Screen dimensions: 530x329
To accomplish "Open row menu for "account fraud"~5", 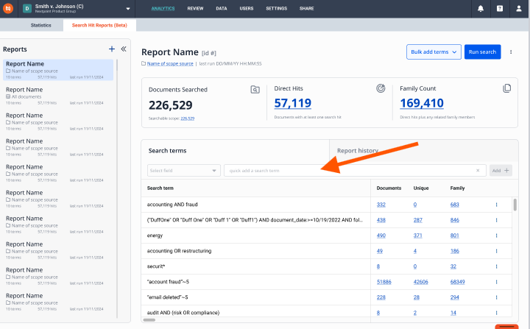I will (496, 282).
